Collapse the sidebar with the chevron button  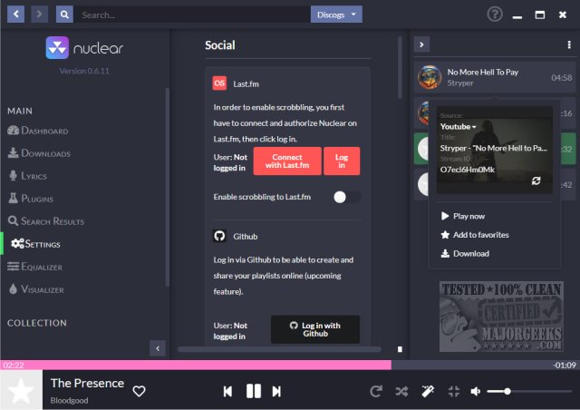[158, 348]
